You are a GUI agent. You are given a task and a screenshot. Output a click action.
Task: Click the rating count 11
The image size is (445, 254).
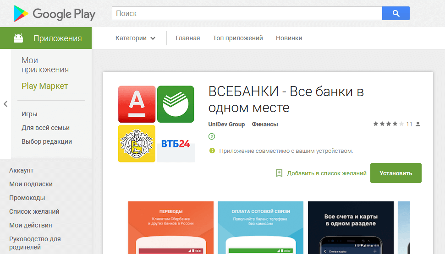[409, 124]
